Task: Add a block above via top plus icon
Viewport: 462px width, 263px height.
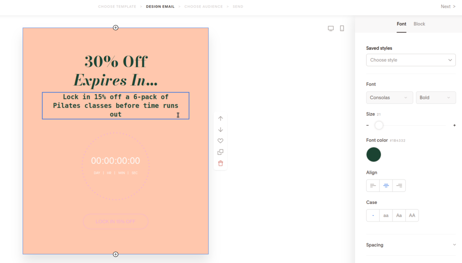Action: 115,28
